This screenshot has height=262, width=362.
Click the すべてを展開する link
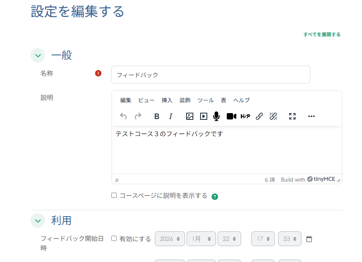coord(321,34)
